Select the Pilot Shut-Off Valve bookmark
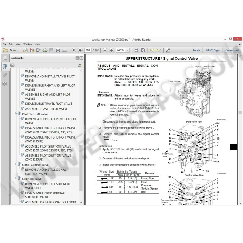Screen dimensions: 243x243 35,114
